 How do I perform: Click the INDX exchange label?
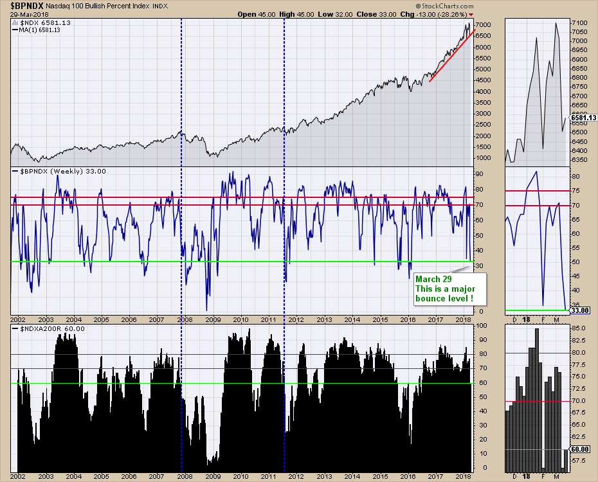pos(160,6)
